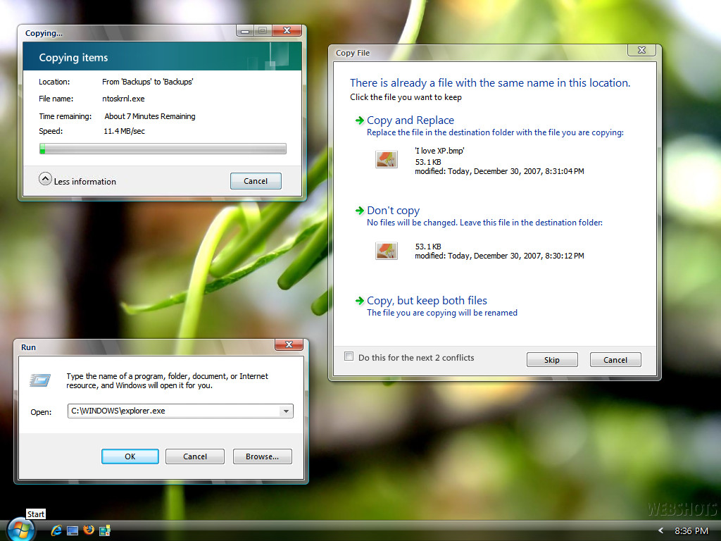Click the green arrow beside Don't copy

tap(358, 211)
